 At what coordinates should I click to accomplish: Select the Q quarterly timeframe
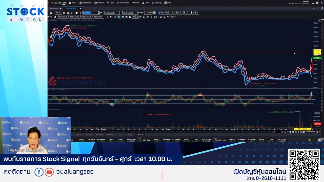click(x=171, y=13)
